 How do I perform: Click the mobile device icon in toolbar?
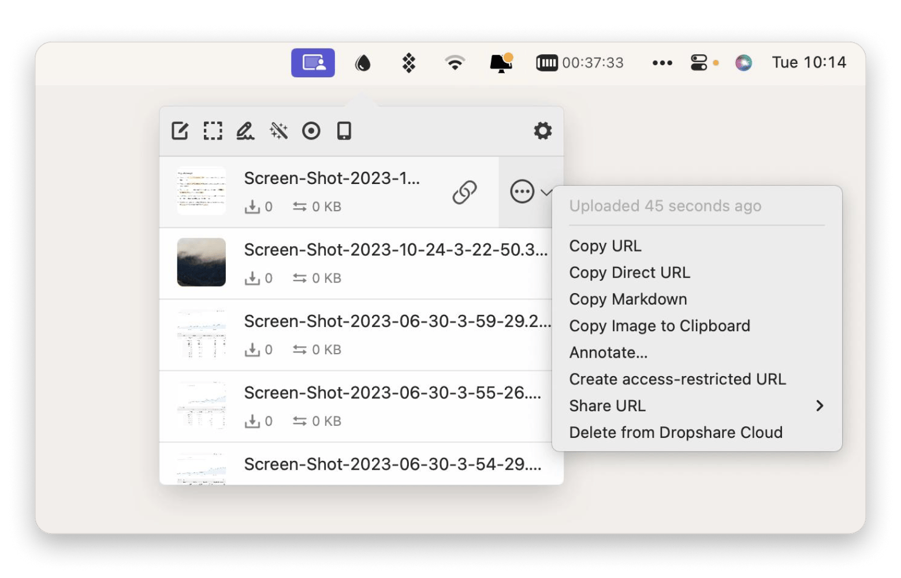[344, 131]
